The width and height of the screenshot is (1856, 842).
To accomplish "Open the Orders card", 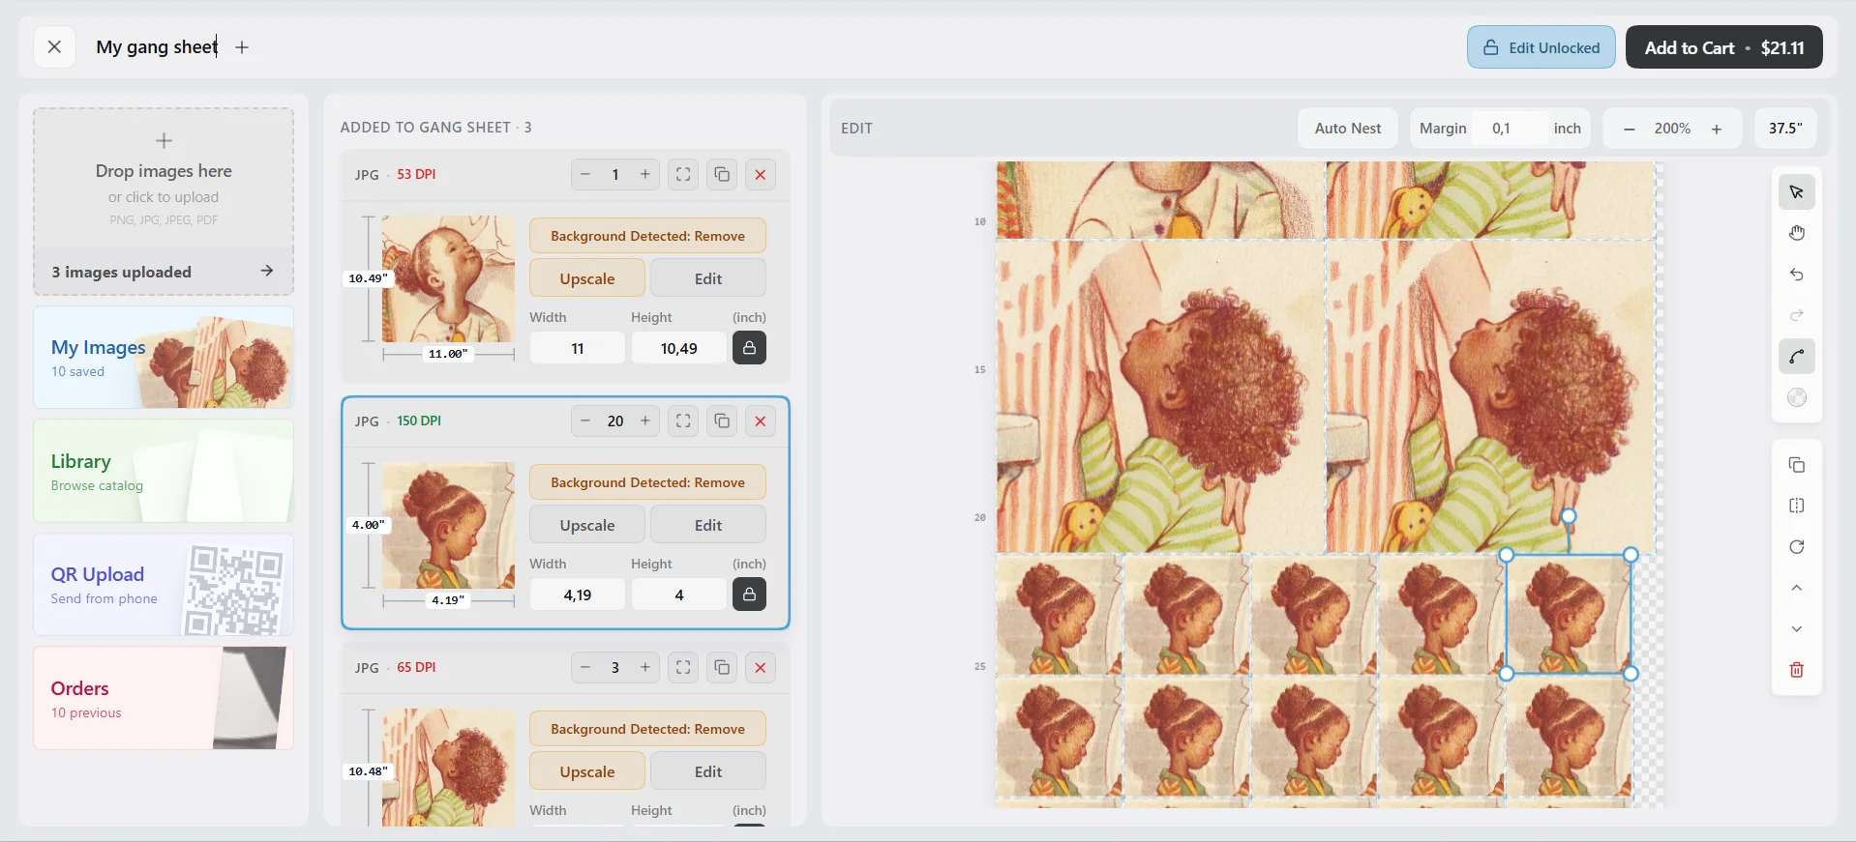I will (x=164, y=698).
